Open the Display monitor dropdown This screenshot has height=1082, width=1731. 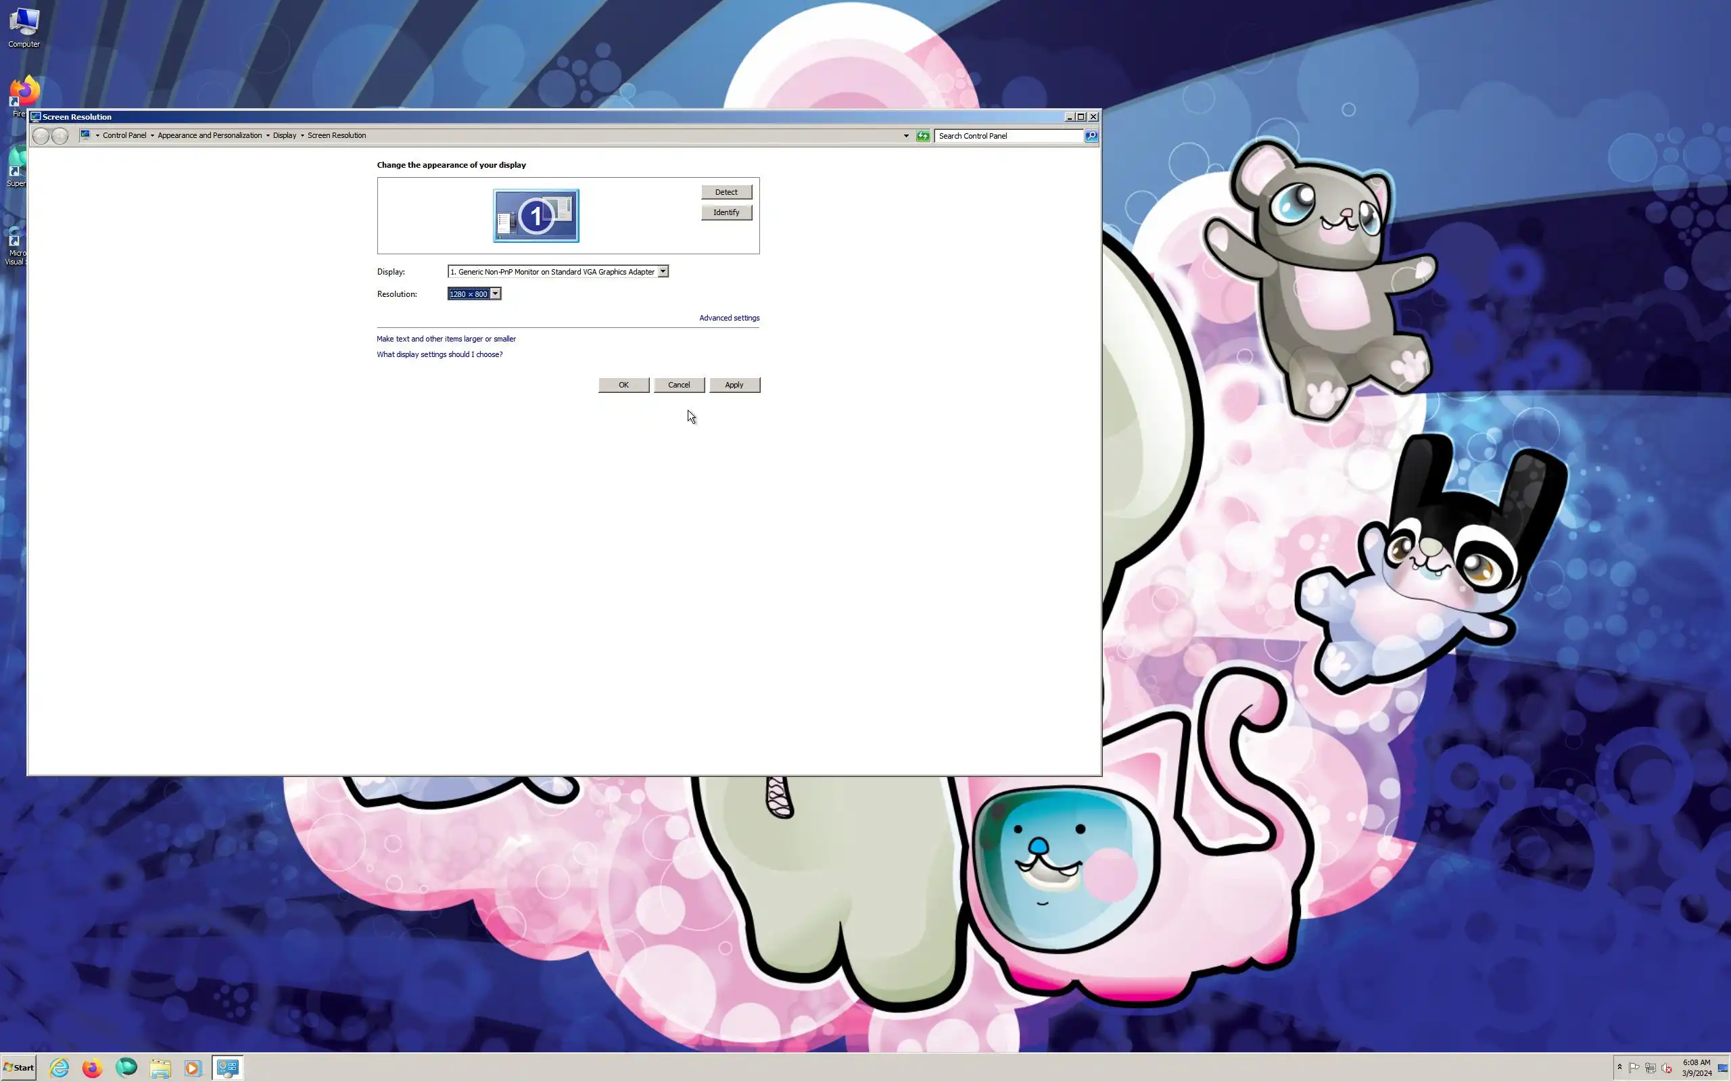point(663,271)
